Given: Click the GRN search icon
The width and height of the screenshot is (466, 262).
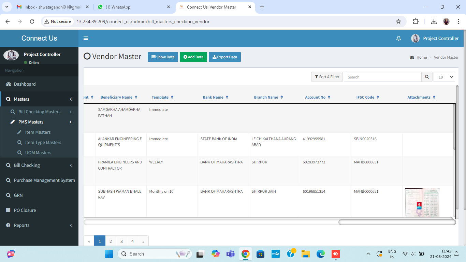Looking at the screenshot, I should pyautogui.click(x=9, y=195).
